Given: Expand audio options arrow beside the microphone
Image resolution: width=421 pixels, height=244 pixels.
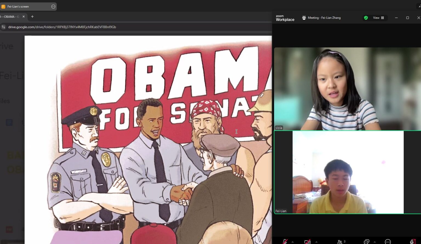Looking at the screenshot, I should (292, 242).
